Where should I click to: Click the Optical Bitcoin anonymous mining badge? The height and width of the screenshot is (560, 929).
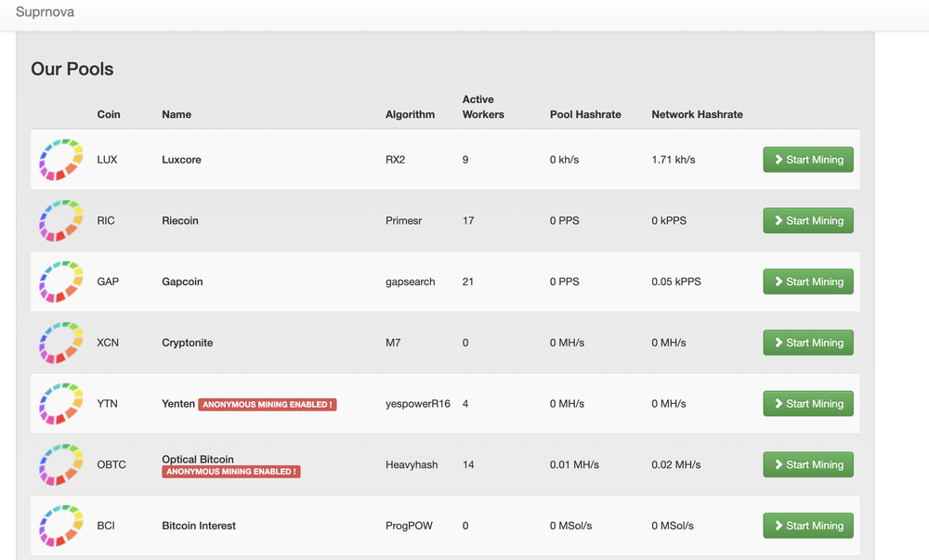tap(231, 472)
